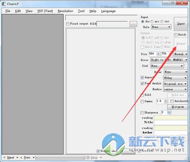Select the dir input radio button
This screenshot has width=190, height=162.
142,21
